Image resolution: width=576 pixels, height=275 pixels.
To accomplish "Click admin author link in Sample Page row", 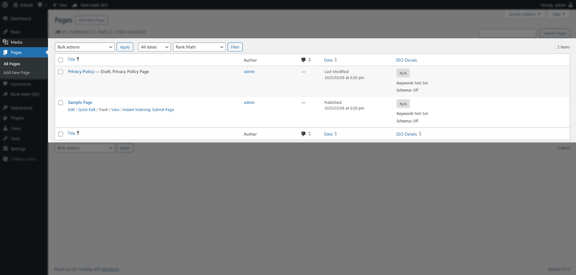I will click(249, 103).
